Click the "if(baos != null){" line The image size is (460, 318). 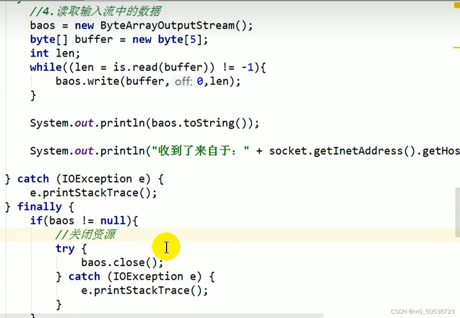(84, 220)
